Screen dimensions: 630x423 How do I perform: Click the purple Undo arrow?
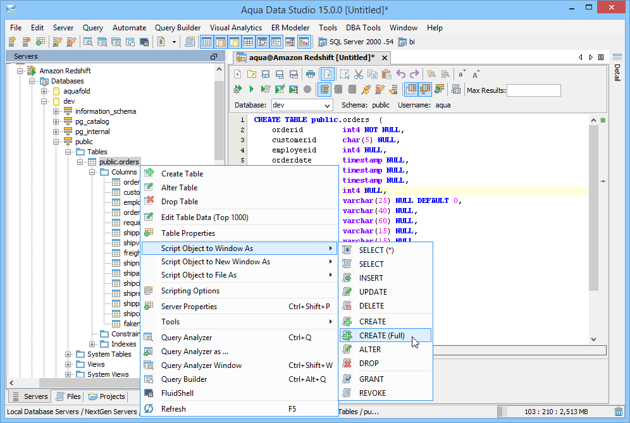click(400, 74)
